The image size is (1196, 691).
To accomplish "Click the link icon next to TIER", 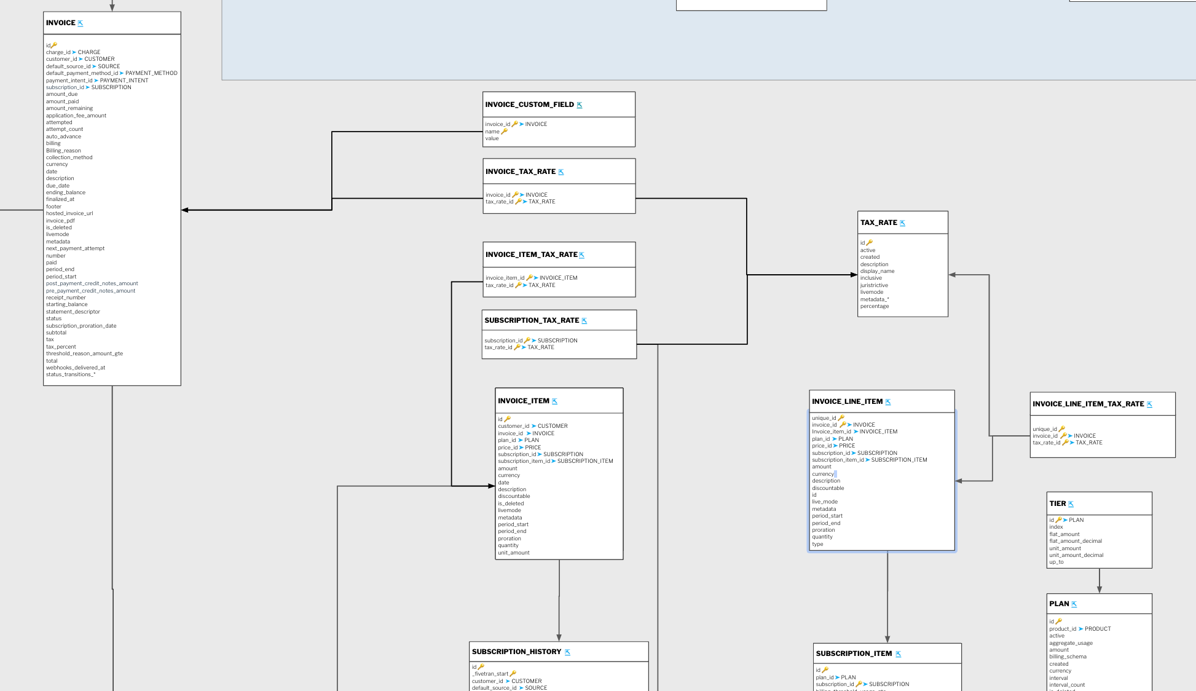I will coord(1071,504).
